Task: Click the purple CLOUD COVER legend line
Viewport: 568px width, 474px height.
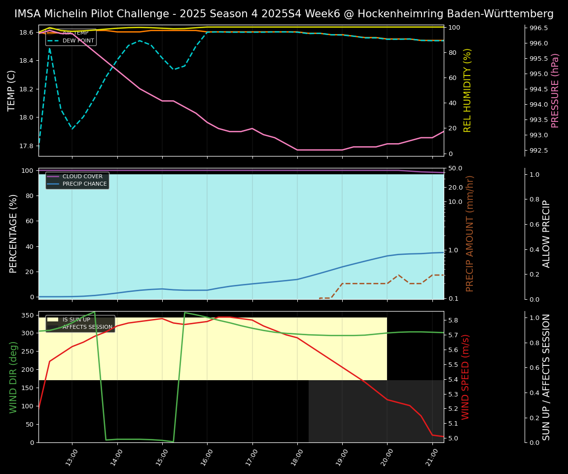Action: pos(53,176)
